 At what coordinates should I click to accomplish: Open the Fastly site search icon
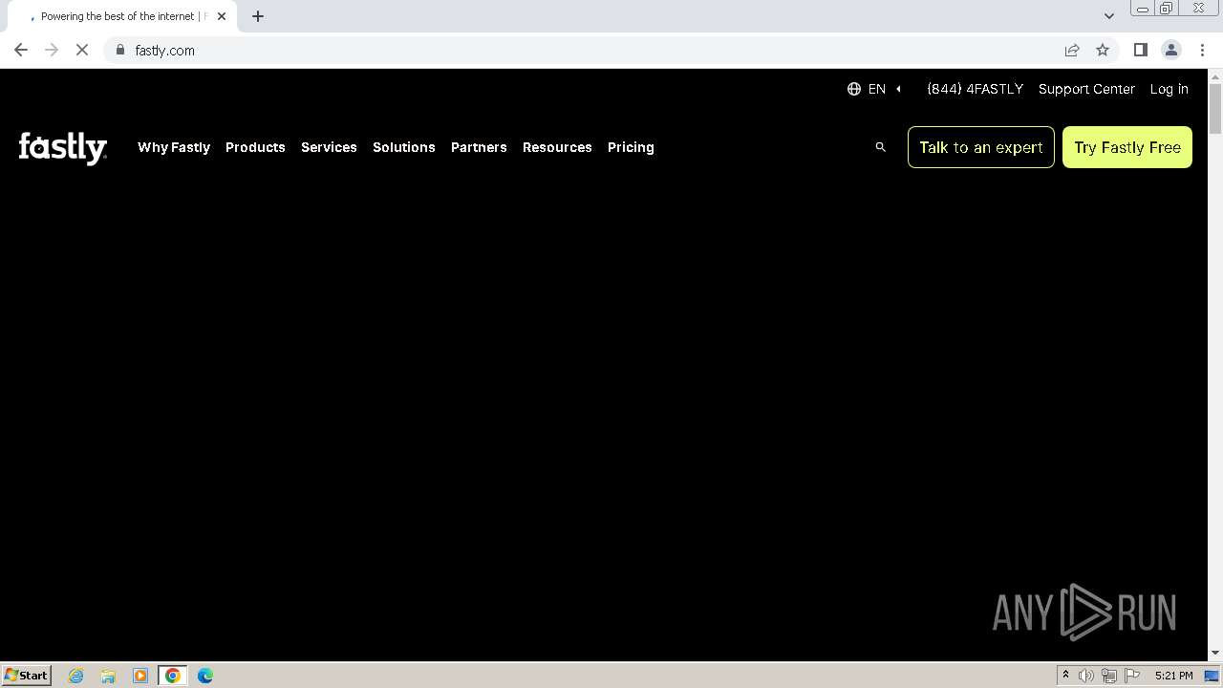[880, 147]
